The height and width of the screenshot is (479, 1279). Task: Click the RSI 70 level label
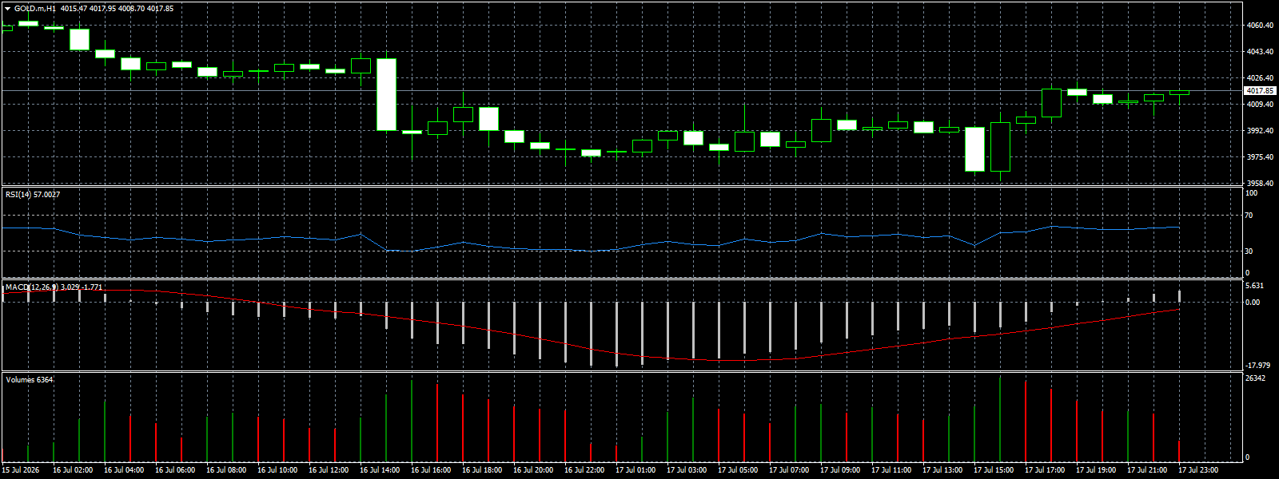(1249, 216)
